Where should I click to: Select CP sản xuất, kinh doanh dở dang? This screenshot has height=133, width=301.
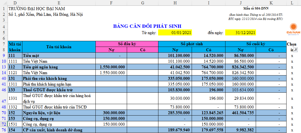59,130
